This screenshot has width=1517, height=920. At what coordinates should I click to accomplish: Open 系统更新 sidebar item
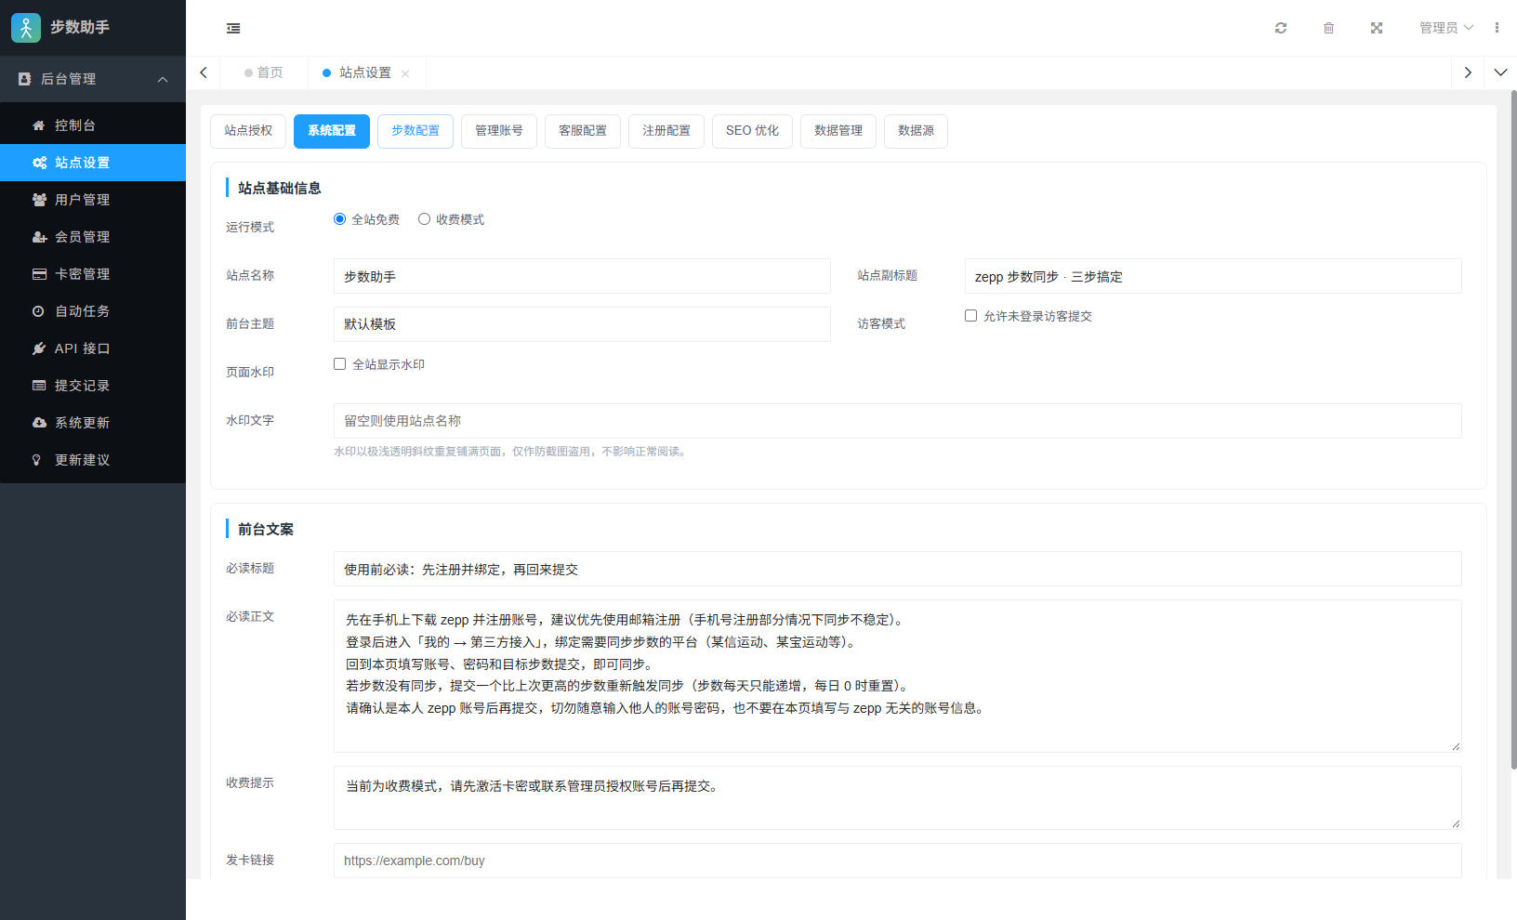(x=93, y=423)
